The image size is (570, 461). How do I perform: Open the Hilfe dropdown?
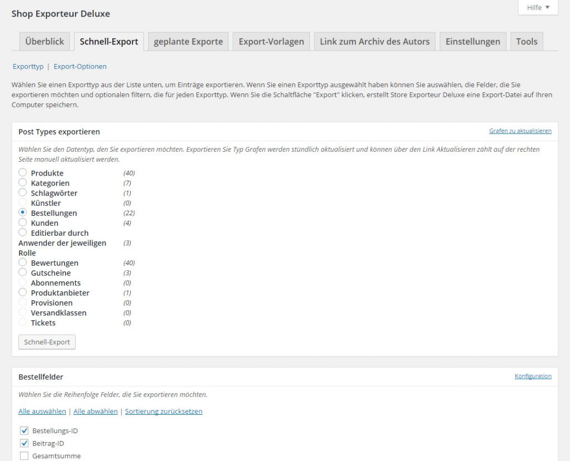[x=538, y=7]
